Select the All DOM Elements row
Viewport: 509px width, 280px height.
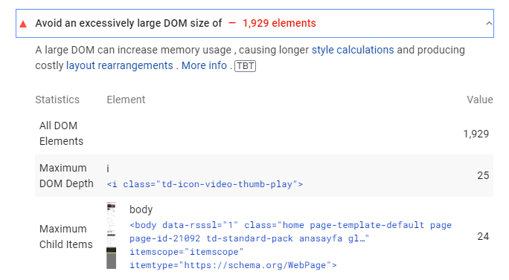[x=264, y=134]
